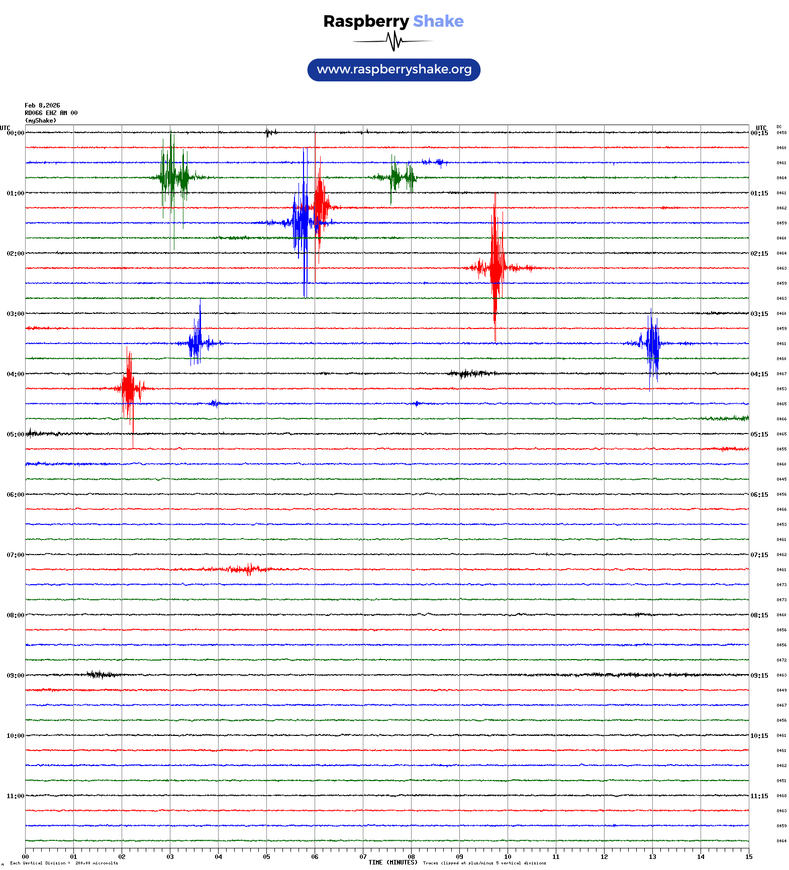Select minute 15 tick label on bottom axis
789x870 pixels.
pyautogui.click(x=748, y=857)
